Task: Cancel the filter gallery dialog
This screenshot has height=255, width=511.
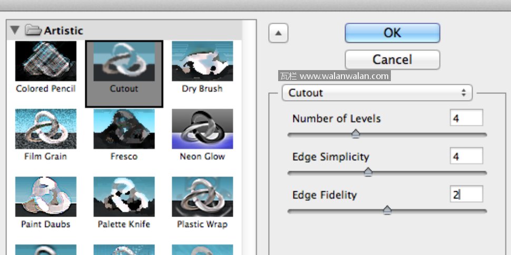Action: click(392, 59)
